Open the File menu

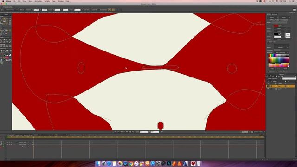(x=14, y=1)
